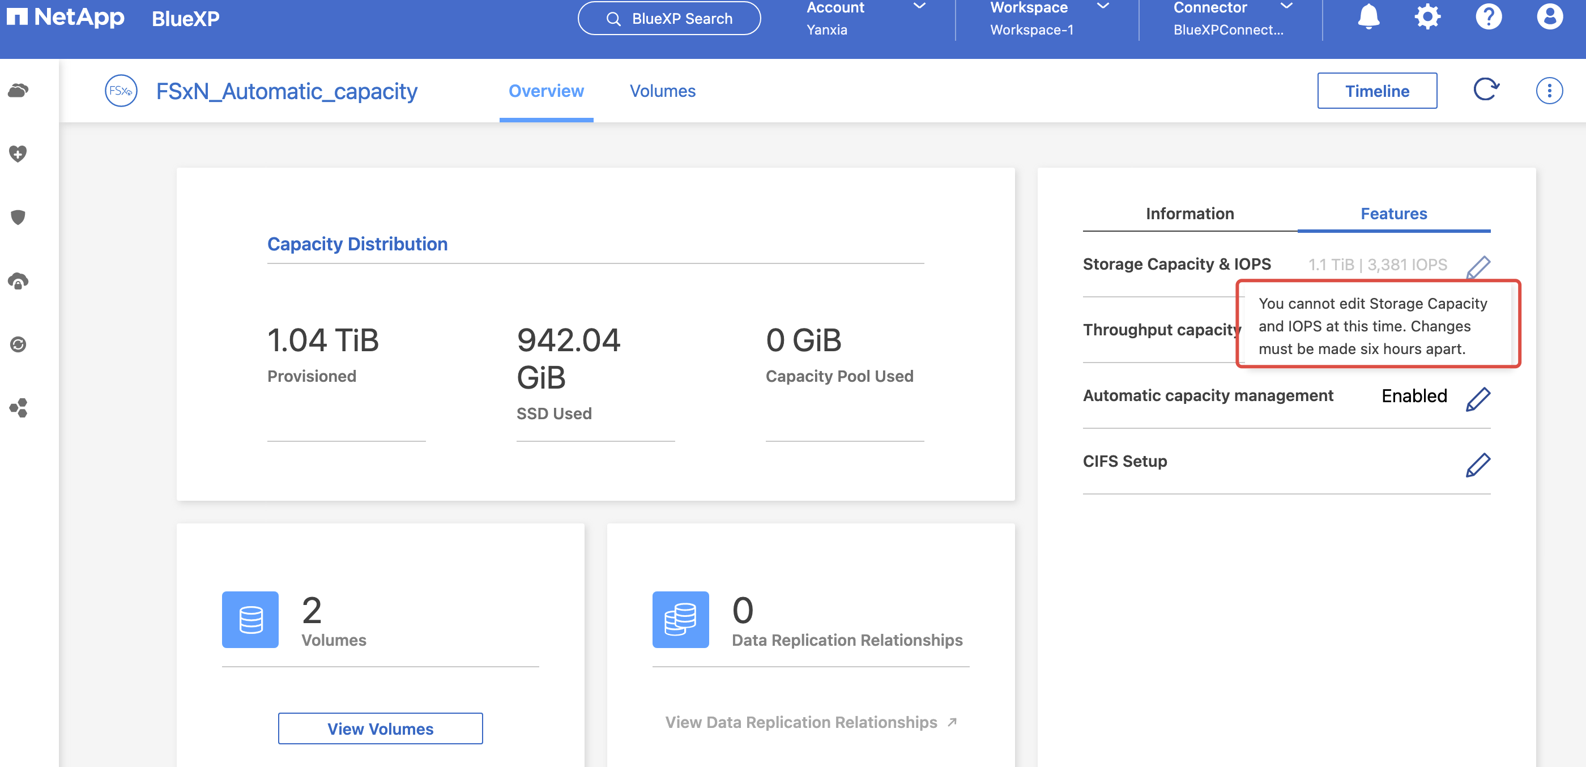Image resolution: width=1586 pixels, height=767 pixels.
Task: Click the help question mark icon
Action: [x=1489, y=16]
